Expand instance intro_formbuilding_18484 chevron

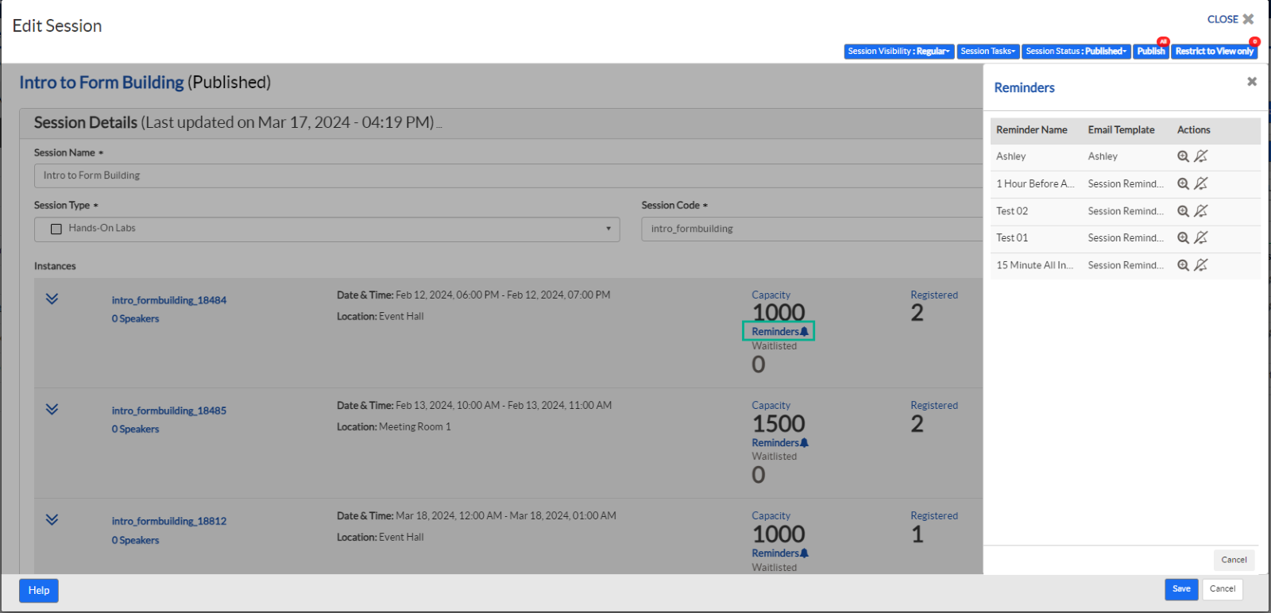[52, 299]
